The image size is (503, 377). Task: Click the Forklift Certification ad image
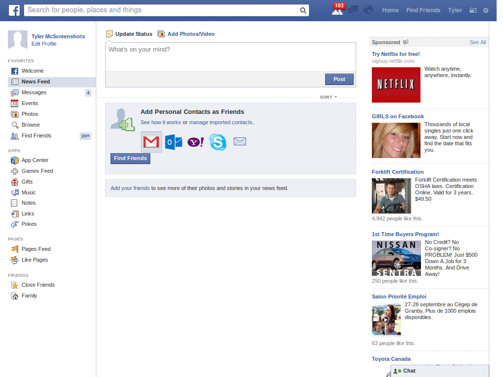391,196
